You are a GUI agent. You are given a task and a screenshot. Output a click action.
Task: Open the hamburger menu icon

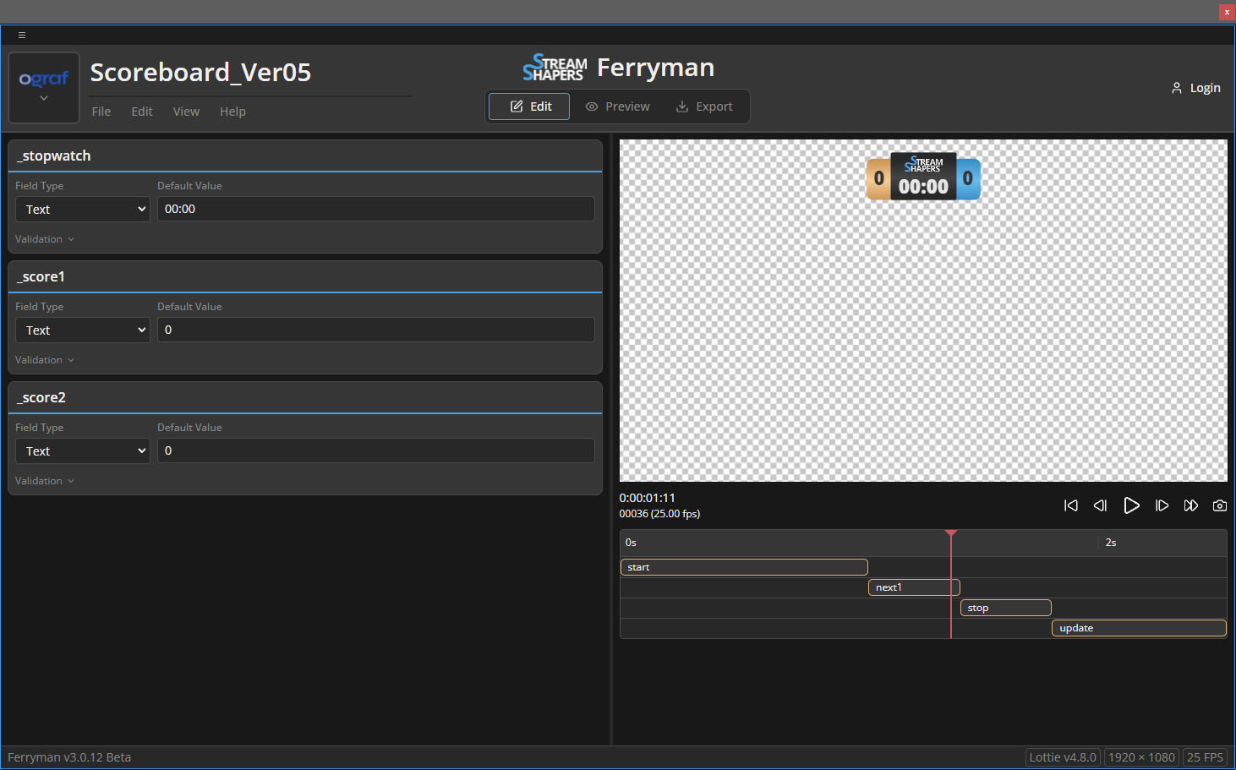coord(22,35)
